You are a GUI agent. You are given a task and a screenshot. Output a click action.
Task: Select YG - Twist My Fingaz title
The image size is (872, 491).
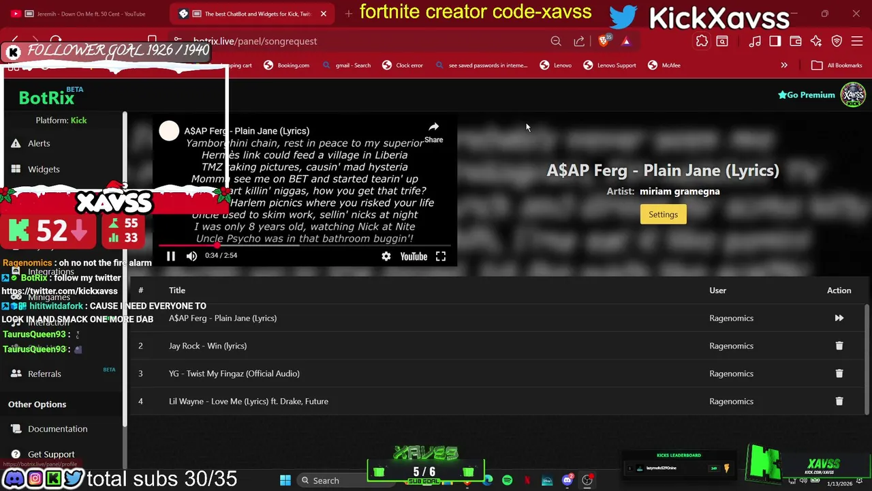[234, 374]
